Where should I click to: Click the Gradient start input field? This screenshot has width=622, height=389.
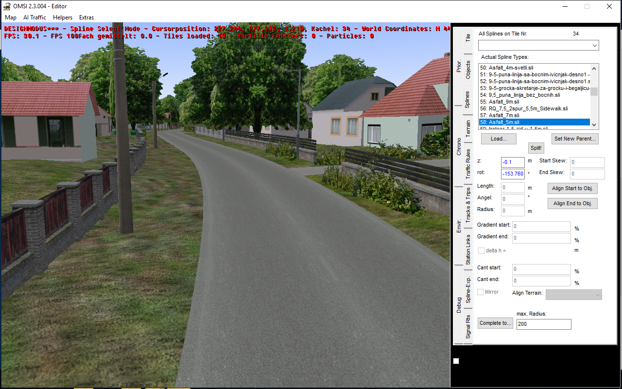(541, 227)
